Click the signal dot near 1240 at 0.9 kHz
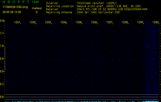 pos(153,59)
